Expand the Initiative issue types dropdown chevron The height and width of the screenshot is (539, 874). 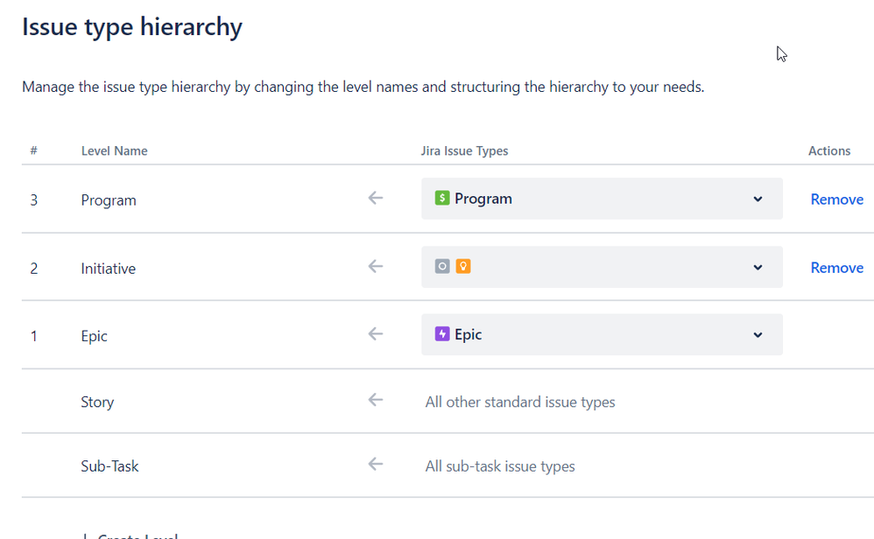coord(758,268)
